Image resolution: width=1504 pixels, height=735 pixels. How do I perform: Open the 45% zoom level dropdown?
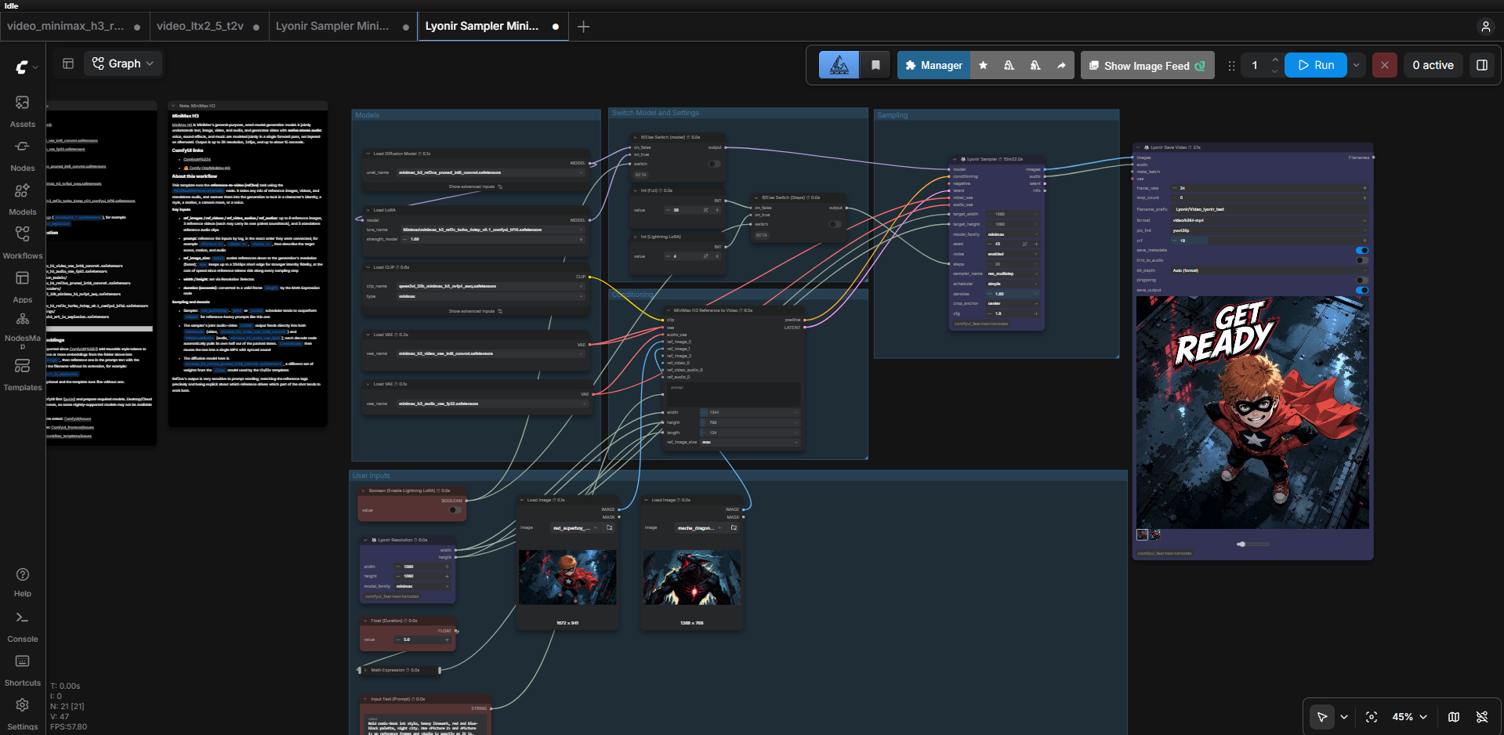(1409, 717)
